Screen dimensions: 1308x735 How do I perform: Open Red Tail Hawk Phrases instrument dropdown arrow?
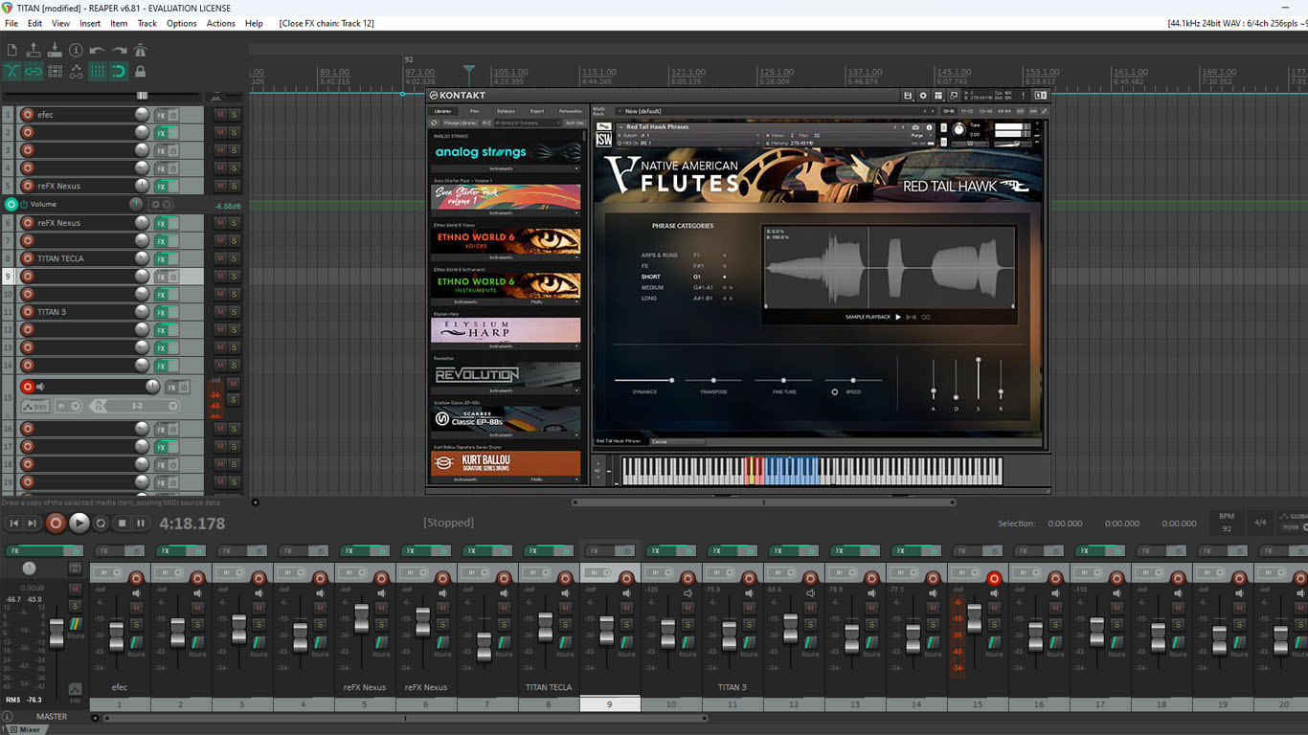tap(621, 127)
